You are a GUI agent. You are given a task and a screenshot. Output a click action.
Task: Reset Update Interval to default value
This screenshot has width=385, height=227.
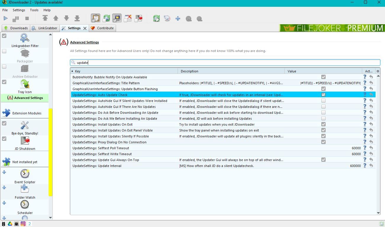coord(371,166)
